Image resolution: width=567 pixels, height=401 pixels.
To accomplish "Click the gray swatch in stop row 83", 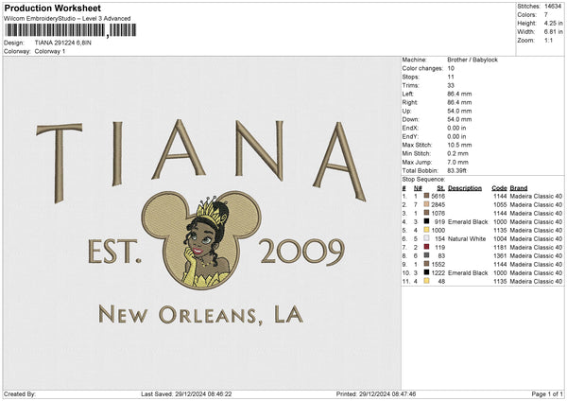I will (427, 255).
